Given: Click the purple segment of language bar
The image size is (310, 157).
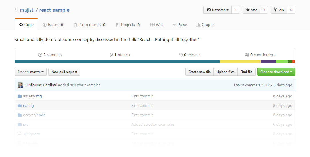Looking at the screenshot, I should pos(268,62).
